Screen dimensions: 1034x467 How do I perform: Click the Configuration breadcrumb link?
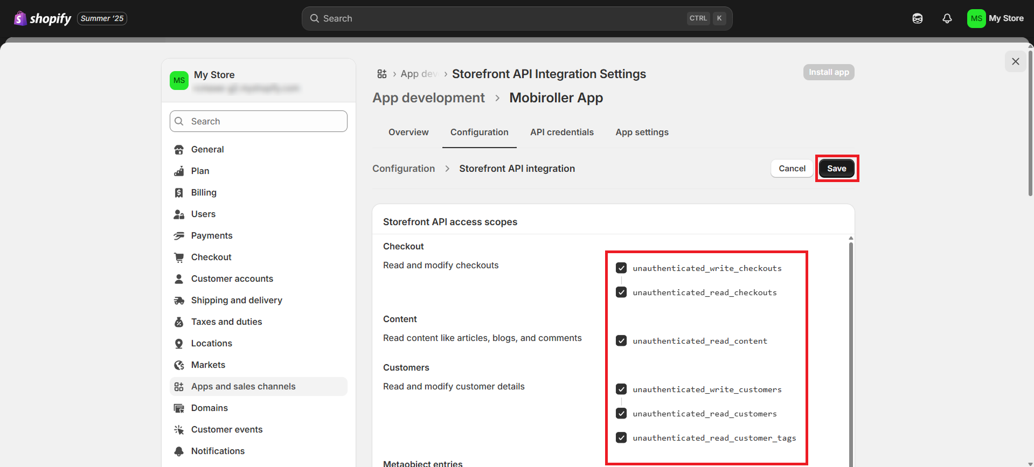tap(404, 169)
